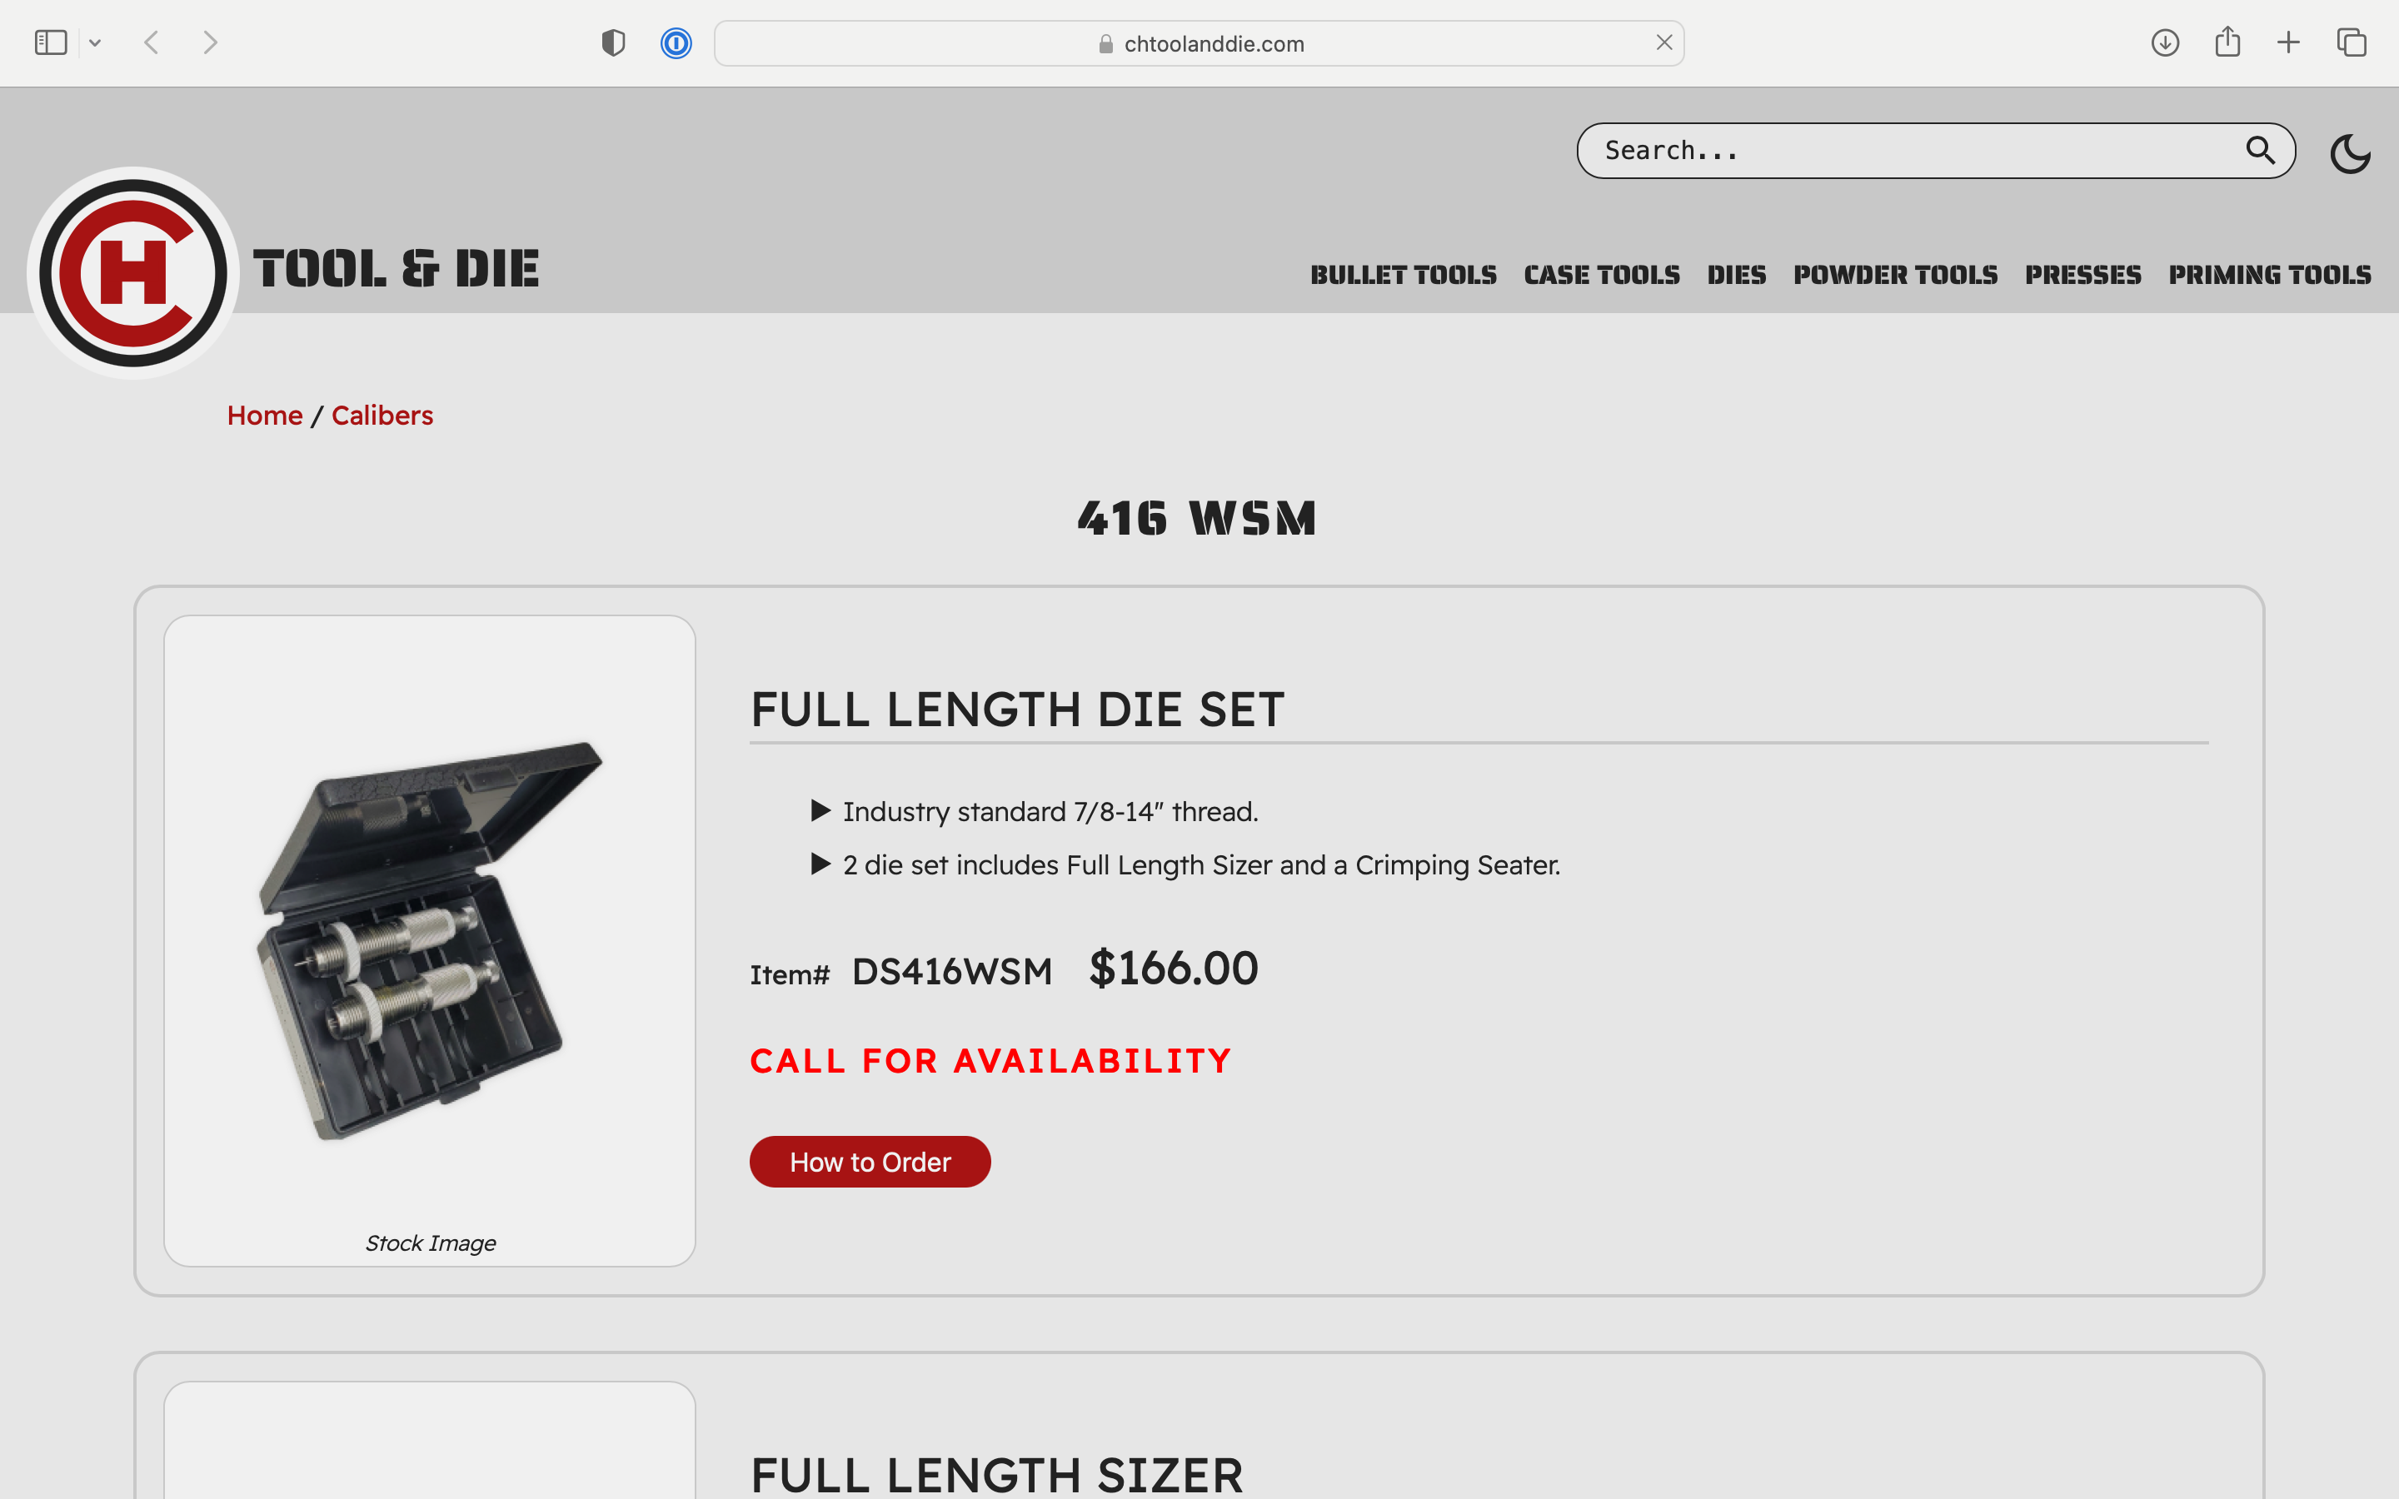2399x1499 pixels.
Task: Show Safari downloads
Action: (x=2164, y=42)
